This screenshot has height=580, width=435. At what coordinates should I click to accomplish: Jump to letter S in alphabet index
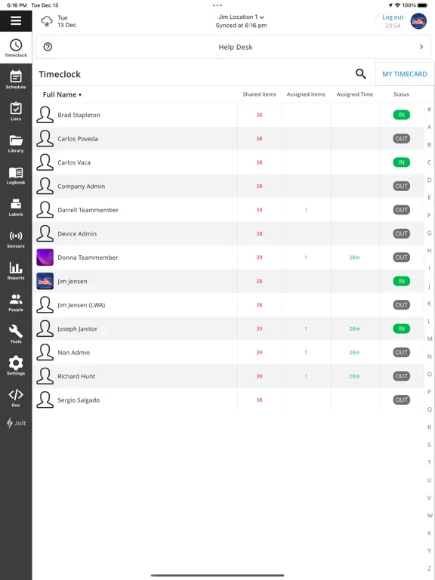pos(429,445)
